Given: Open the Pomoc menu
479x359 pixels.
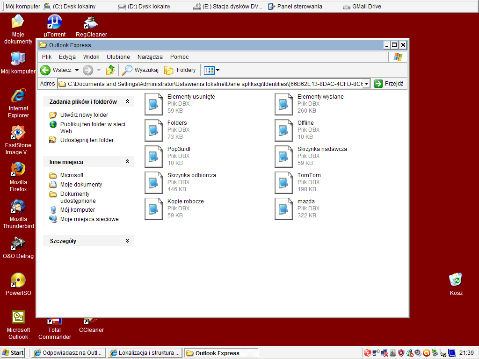Looking at the screenshot, I should (179, 57).
